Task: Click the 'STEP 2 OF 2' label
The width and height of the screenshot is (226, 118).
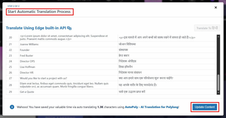Action: pos(13,6)
